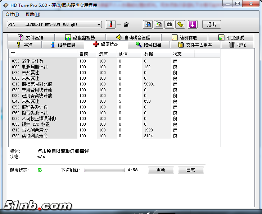Screen dimensions: 262x214
Task: Click the 退出 button
Action: [x=212, y=24]
